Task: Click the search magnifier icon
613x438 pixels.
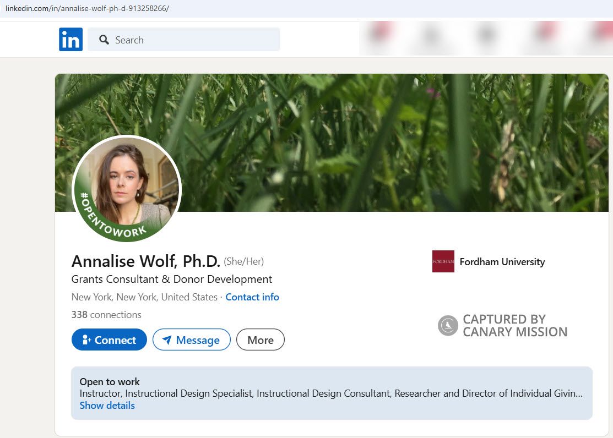Action: click(104, 39)
